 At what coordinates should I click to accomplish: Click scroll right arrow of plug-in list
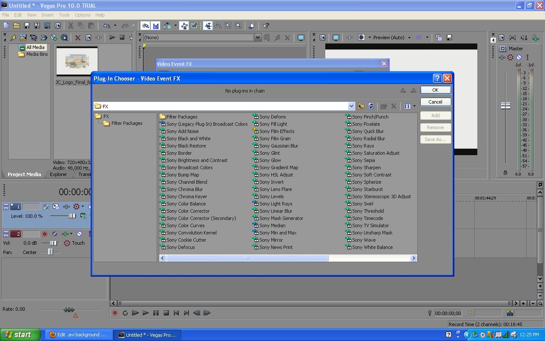click(413, 258)
